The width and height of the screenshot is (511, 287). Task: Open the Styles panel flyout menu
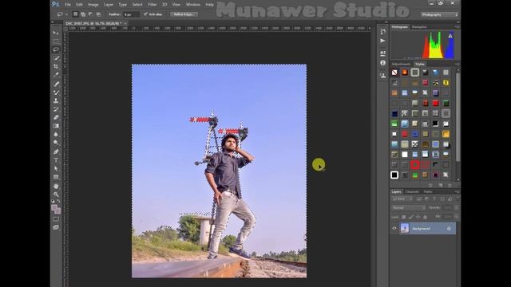pos(457,64)
